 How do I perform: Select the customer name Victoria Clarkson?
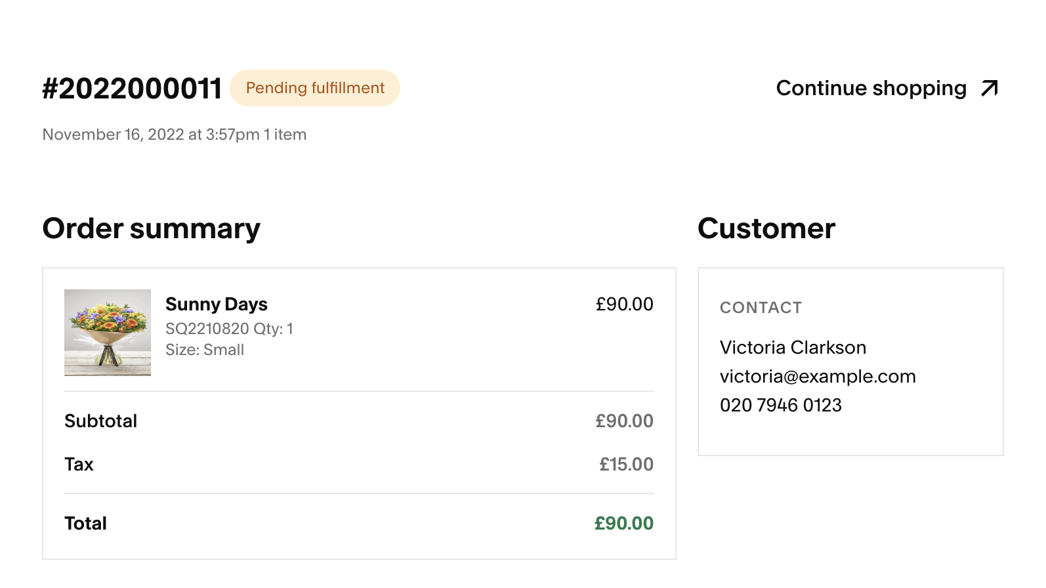coord(793,348)
